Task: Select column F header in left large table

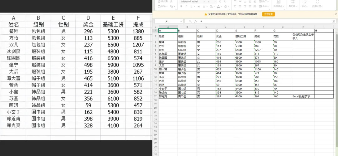Action: pos(138,17)
